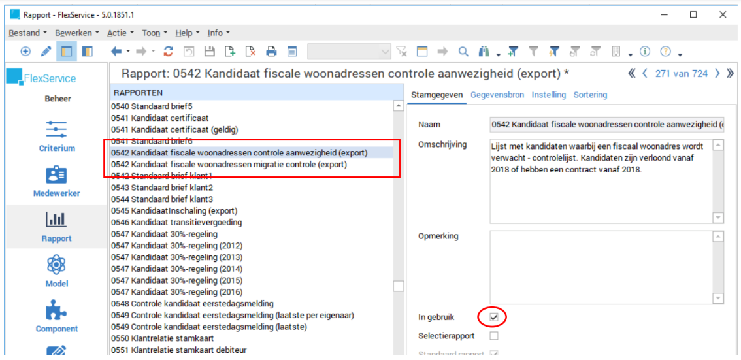This screenshot has height=360, width=741.
Task: Go to the last record double-arrow
Action: pyautogui.click(x=730, y=74)
